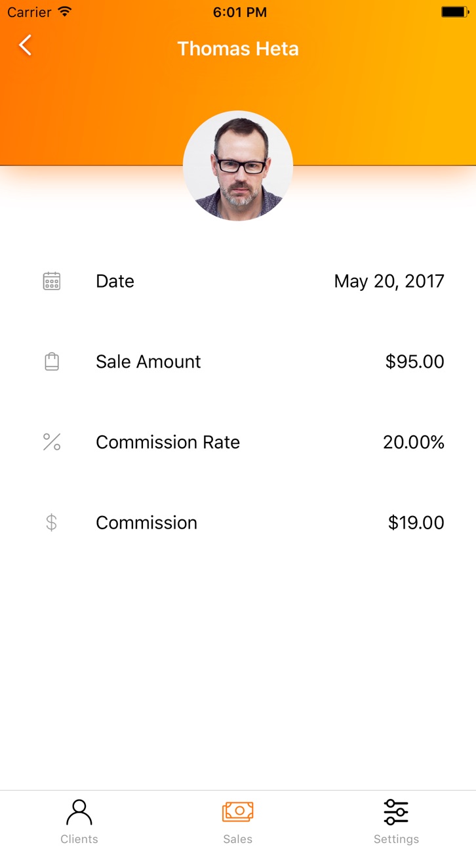
Task: Click the $95.00 sale amount value
Action: [415, 362]
